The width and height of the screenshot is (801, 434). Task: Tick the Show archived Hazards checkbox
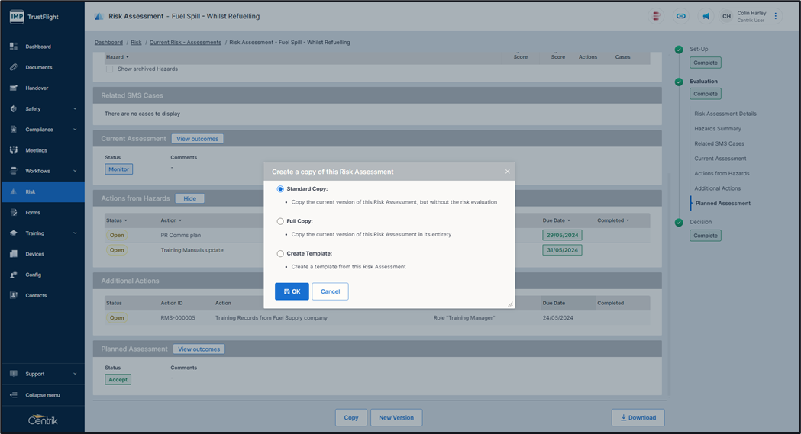[x=109, y=69]
